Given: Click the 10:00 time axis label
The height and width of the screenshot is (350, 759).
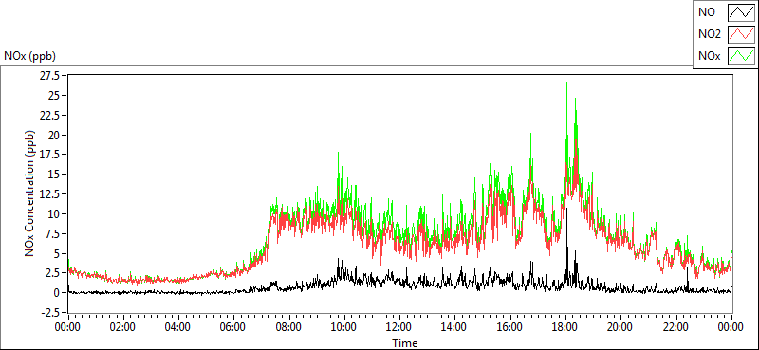Looking at the screenshot, I should pos(344,328).
